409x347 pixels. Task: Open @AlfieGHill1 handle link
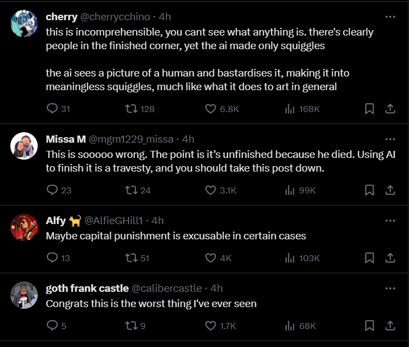114,221
